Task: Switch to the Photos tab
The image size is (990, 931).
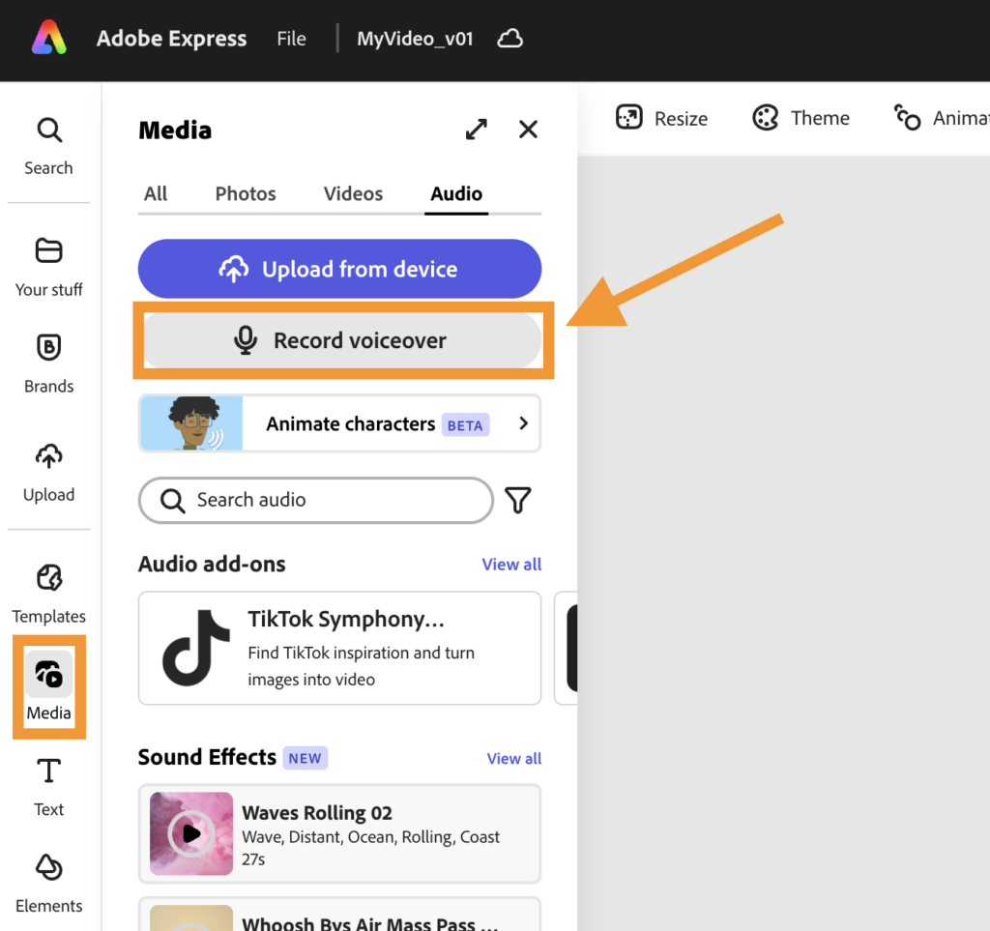Action: tap(246, 193)
